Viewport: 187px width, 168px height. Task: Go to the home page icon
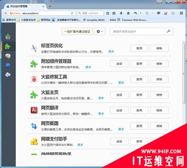click(128, 13)
